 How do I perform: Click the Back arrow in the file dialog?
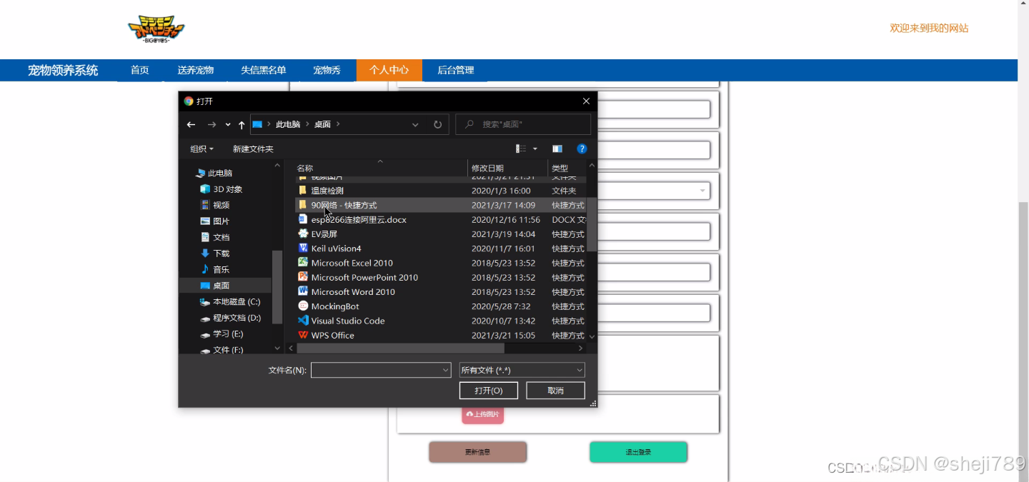(191, 124)
